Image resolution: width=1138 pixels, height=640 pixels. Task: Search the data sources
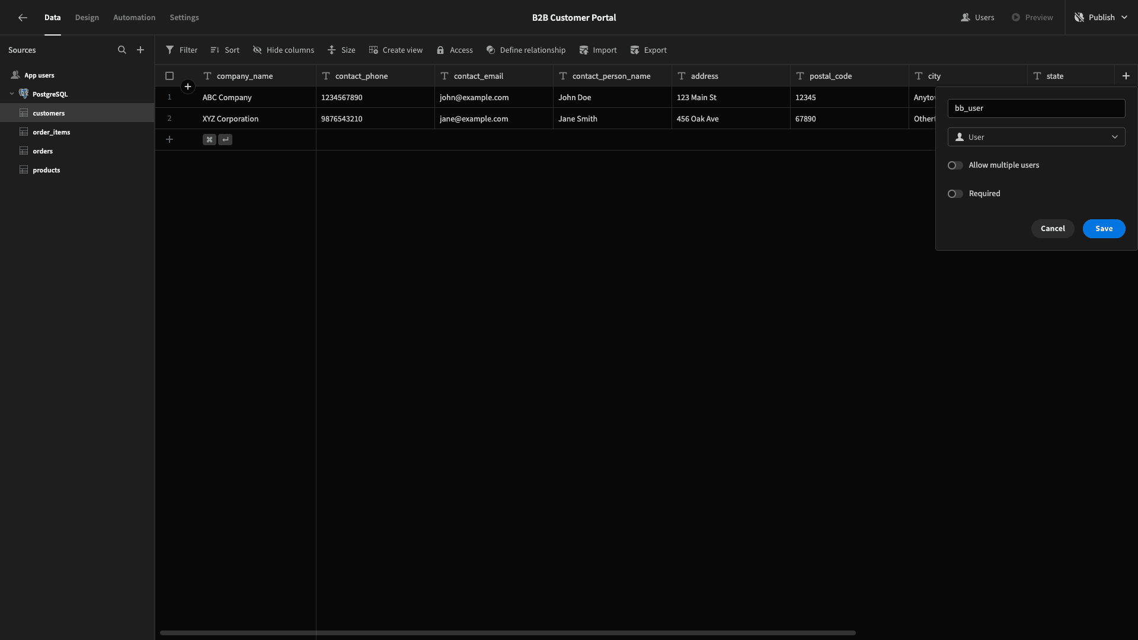(x=122, y=50)
